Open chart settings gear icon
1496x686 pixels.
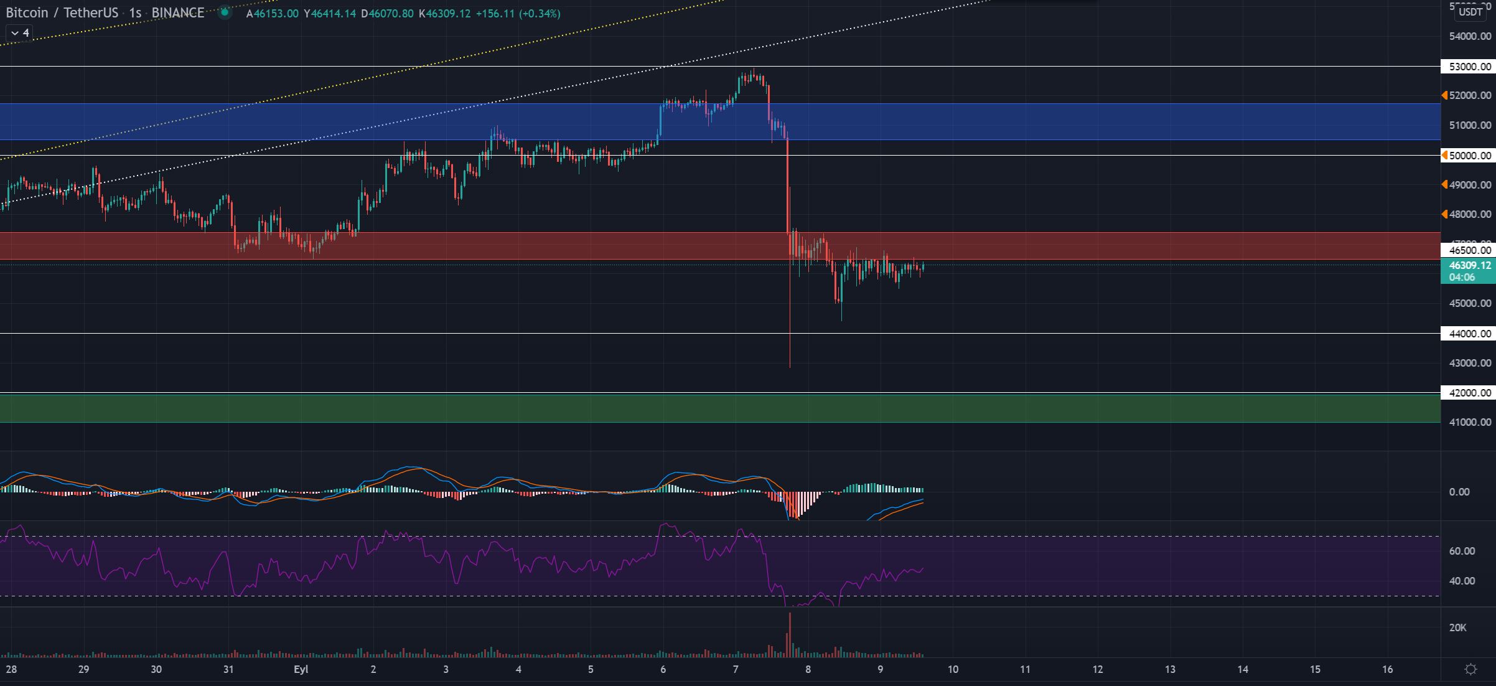pyautogui.click(x=1470, y=669)
